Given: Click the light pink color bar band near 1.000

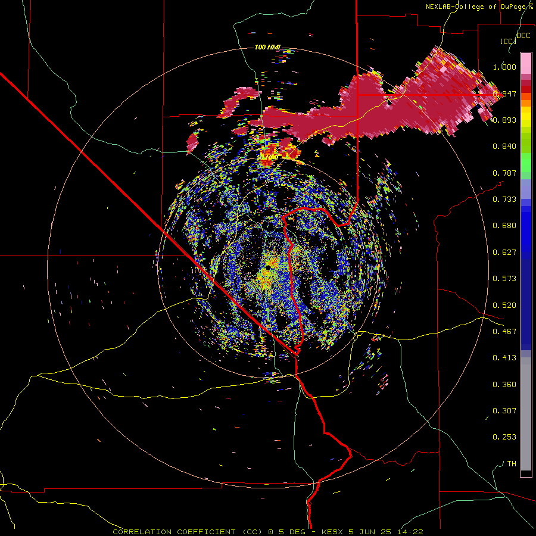Looking at the screenshot, I should pyautogui.click(x=526, y=63).
